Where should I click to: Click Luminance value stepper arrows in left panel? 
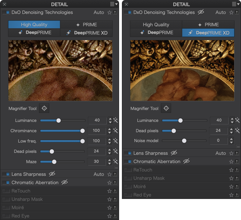[110, 120]
